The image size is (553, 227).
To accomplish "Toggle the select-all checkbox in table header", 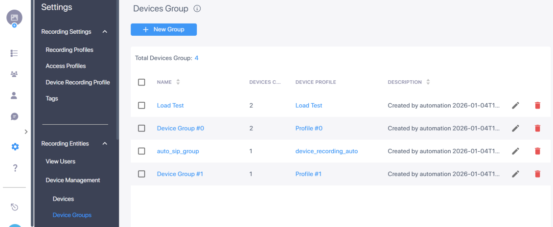I will tap(142, 82).
